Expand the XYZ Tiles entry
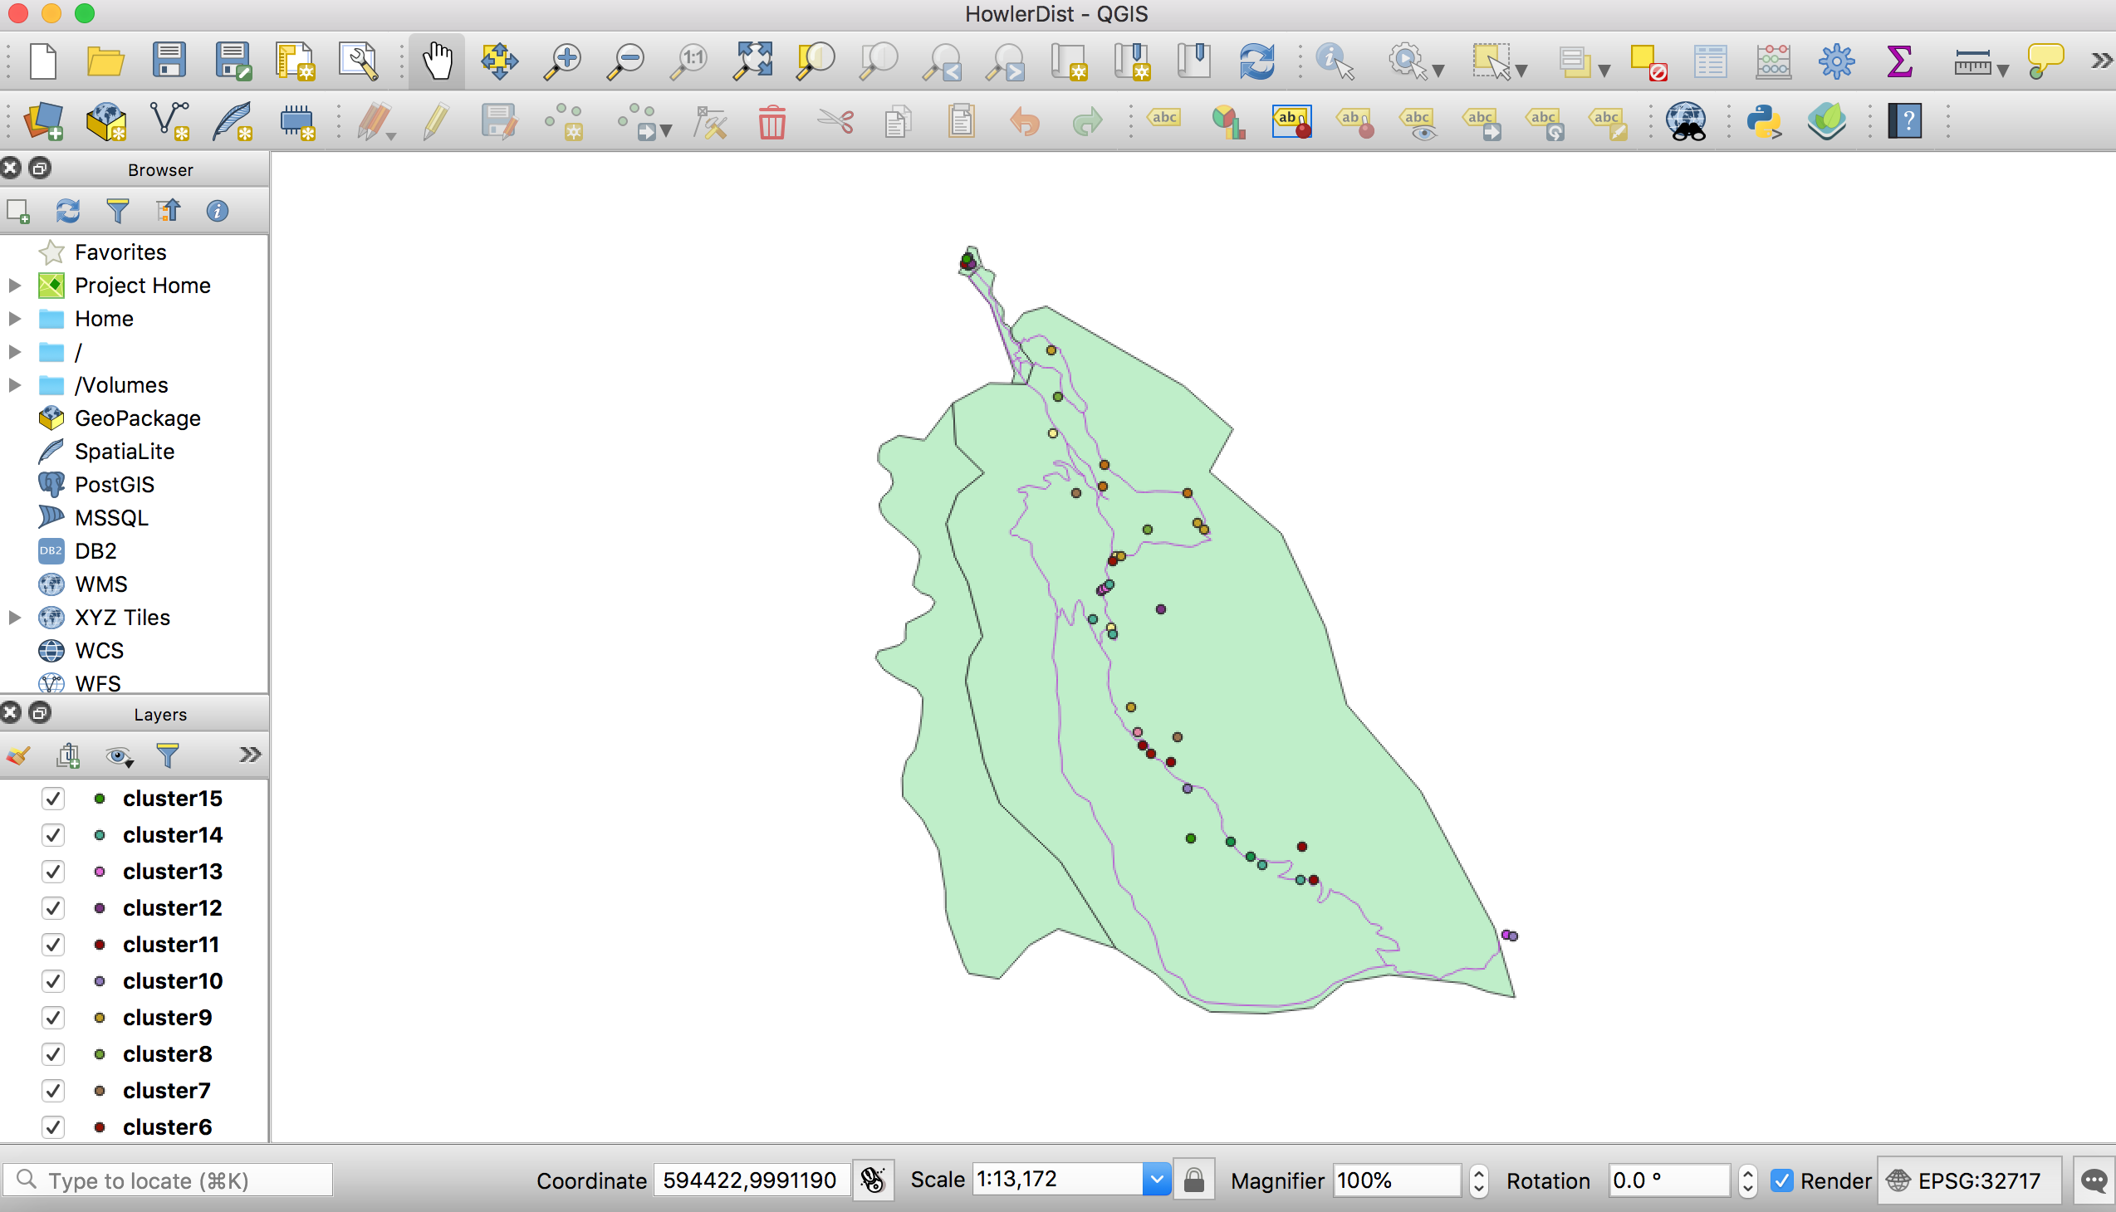The height and width of the screenshot is (1212, 2116). 14,618
